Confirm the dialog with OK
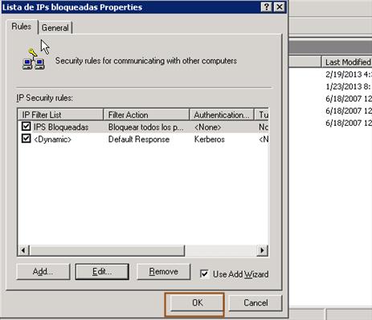 (198, 303)
